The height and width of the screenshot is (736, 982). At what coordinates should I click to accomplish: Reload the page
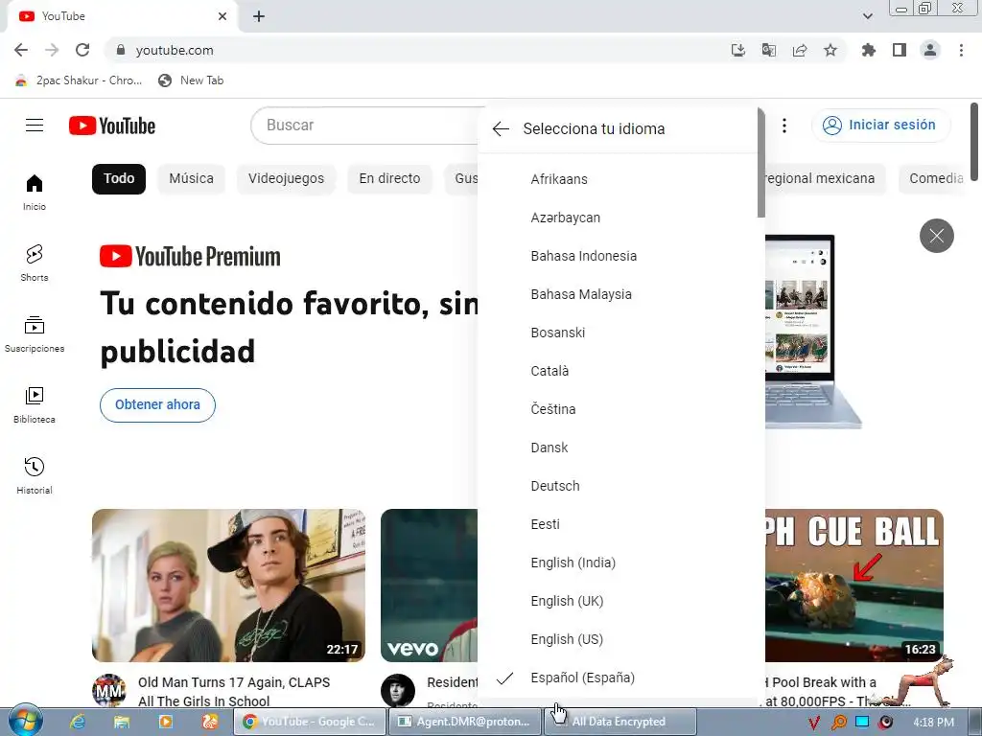click(82, 50)
